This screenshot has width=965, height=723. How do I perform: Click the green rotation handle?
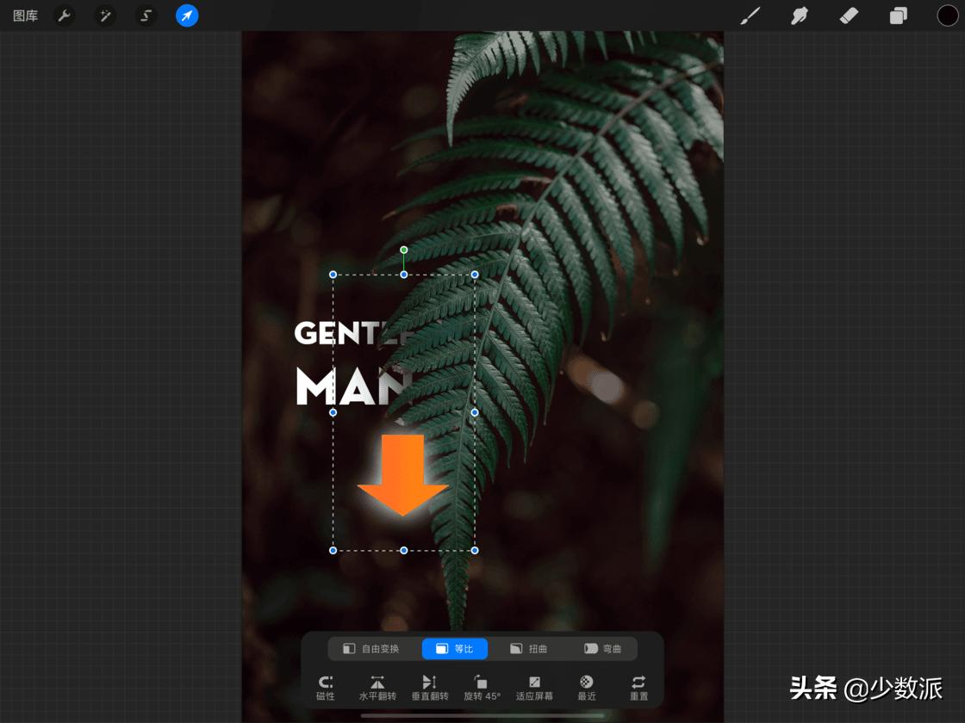pos(404,250)
